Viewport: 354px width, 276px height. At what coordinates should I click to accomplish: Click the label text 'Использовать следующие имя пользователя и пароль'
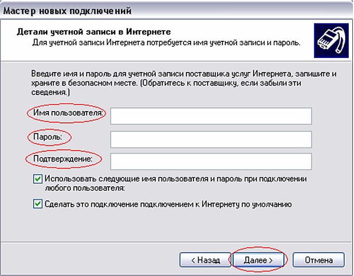pos(177,178)
